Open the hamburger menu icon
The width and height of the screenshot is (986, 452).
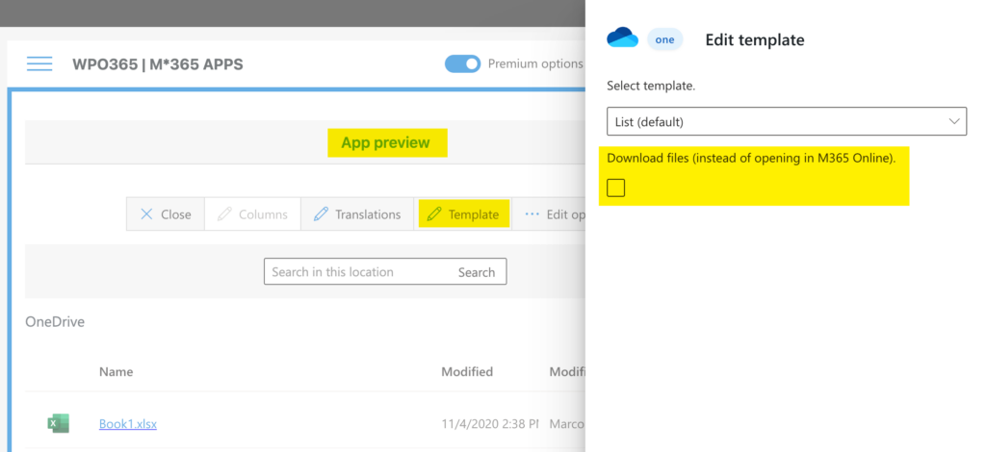pyautogui.click(x=39, y=63)
